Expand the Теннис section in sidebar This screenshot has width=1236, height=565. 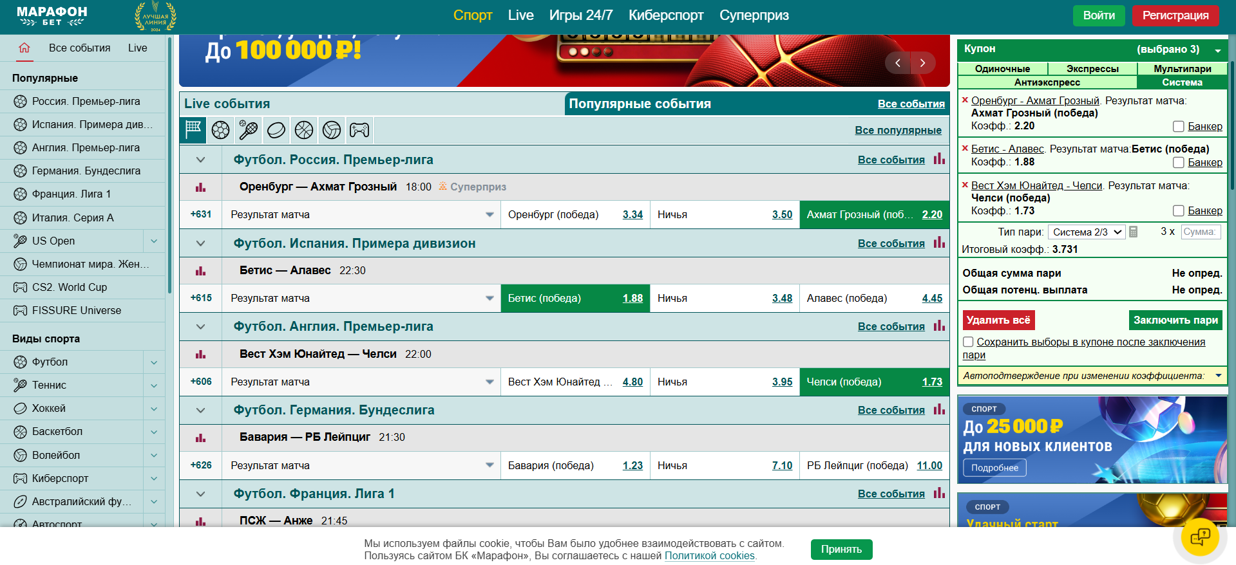coord(154,385)
